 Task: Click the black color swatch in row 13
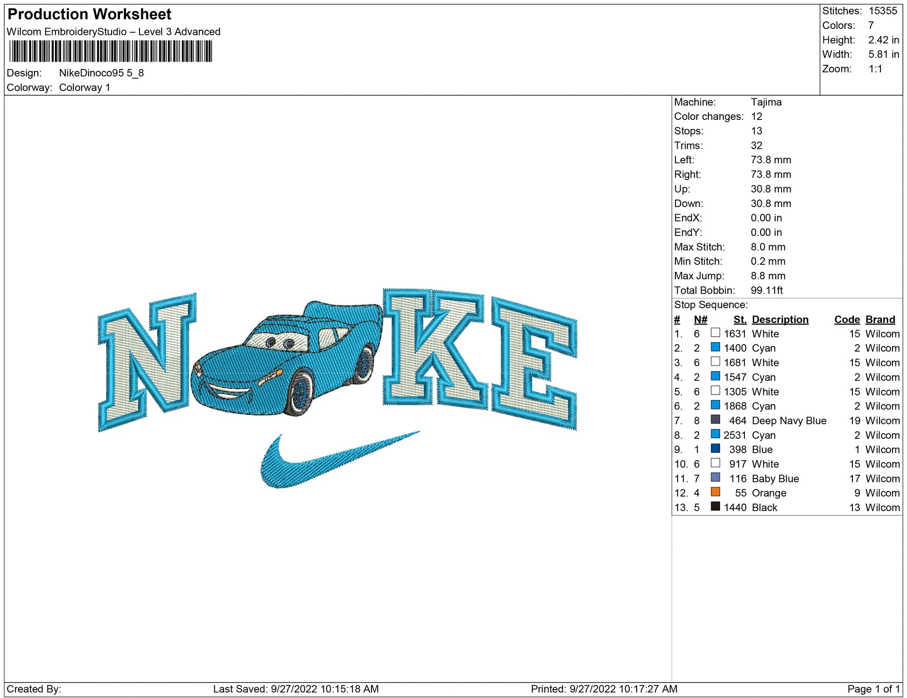715,506
